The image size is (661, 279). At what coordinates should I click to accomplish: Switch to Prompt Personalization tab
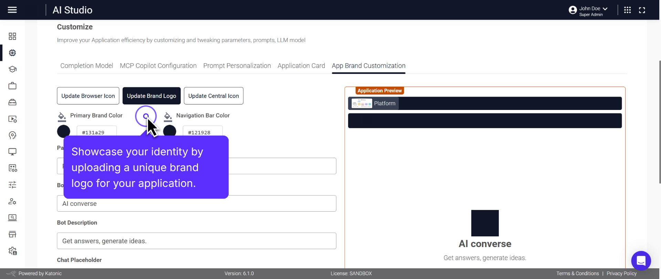pos(237,66)
